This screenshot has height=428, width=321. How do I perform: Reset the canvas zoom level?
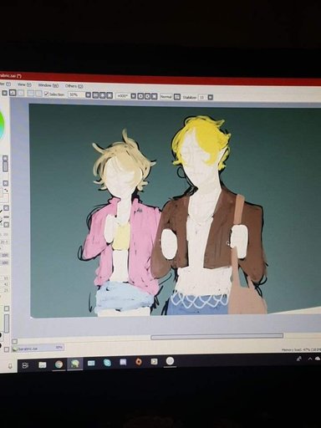(110, 95)
